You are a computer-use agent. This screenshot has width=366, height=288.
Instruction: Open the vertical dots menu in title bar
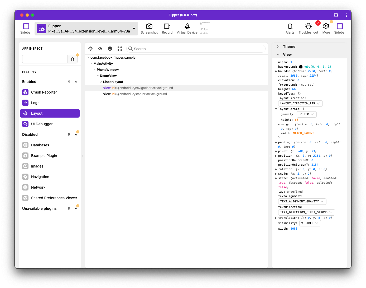[346, 15]
